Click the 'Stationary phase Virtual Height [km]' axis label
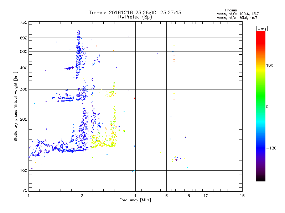 [x=16, y=107]
